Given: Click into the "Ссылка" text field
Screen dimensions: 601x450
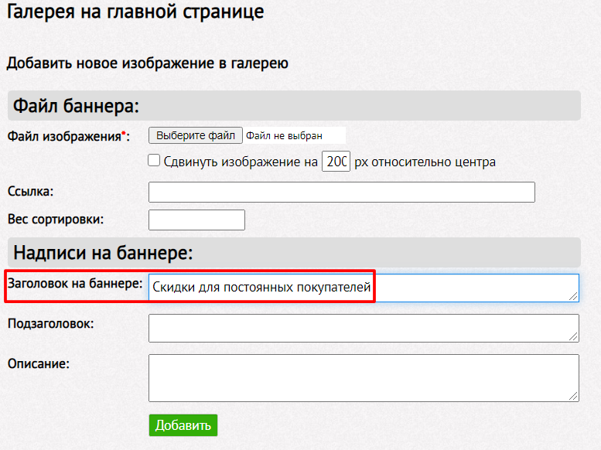Looking at the screenshot, I should tap(342, 192).
